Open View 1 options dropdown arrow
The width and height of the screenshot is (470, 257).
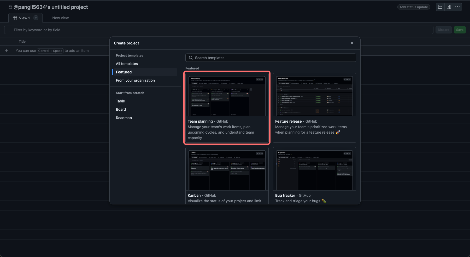(x=36, y=18)
